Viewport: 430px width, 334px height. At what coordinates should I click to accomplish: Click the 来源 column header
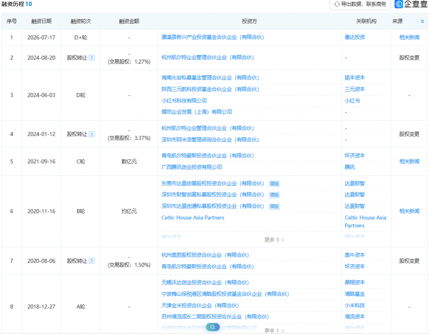[397, 21]
